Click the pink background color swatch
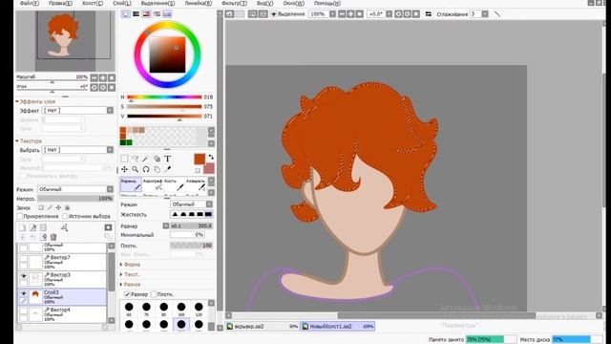The width and height of the screenshot is (611, 344). [209, 168]
